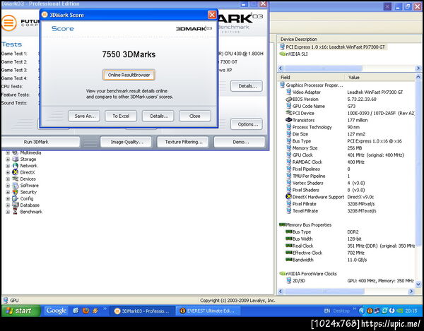
Task: Click the EVEREST tray icon in the system tray
Action: [370, 311]
